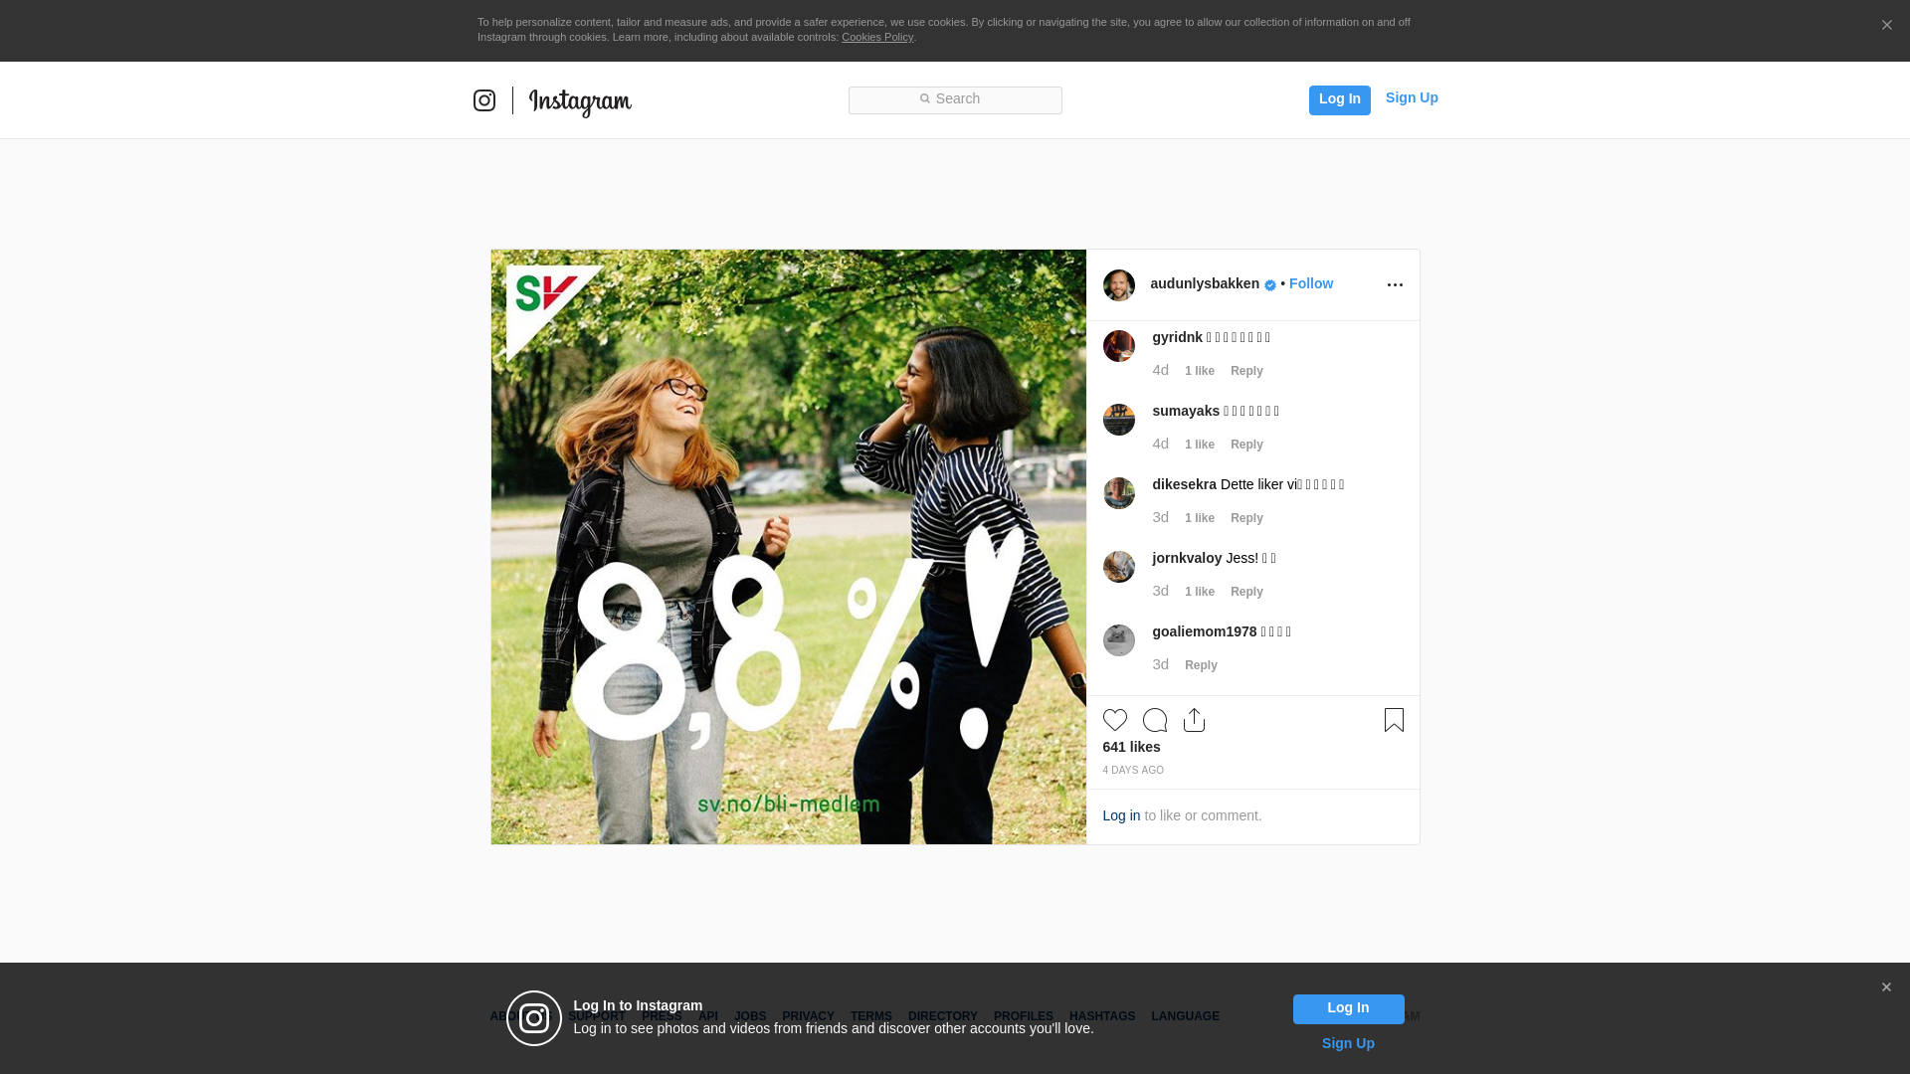Open the PRIVACY footer link

pos(808,1016)
